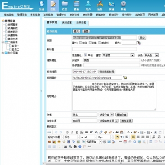The height and width of the screenshot is (165, 165).
Task: Toggle the 斜体 italic attribute checkbox
Action: pyautogui.click(x=90, y=43)
